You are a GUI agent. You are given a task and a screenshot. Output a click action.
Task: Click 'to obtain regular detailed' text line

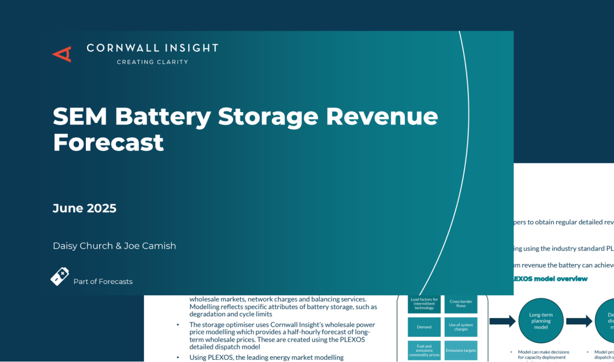(x=564, y=222)
